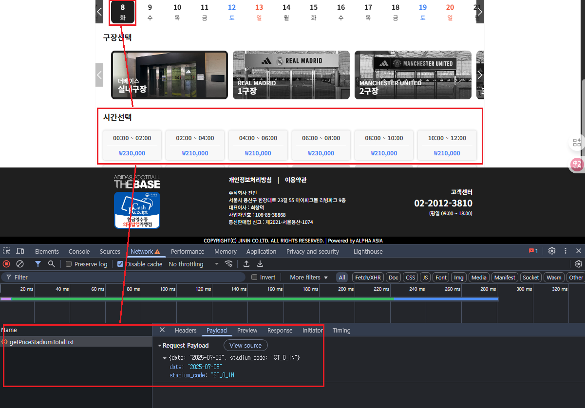Check the Invert filter checkbox
The image size is (585, 408).
click(254, 277)
